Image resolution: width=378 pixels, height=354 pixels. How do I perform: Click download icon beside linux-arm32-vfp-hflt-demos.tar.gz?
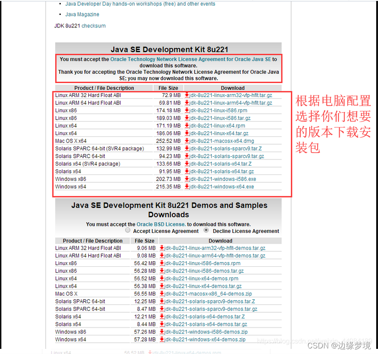pyautogui.click(x=162, y=248)
